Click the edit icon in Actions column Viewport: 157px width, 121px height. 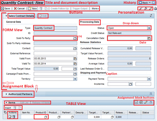pos(10,117)
